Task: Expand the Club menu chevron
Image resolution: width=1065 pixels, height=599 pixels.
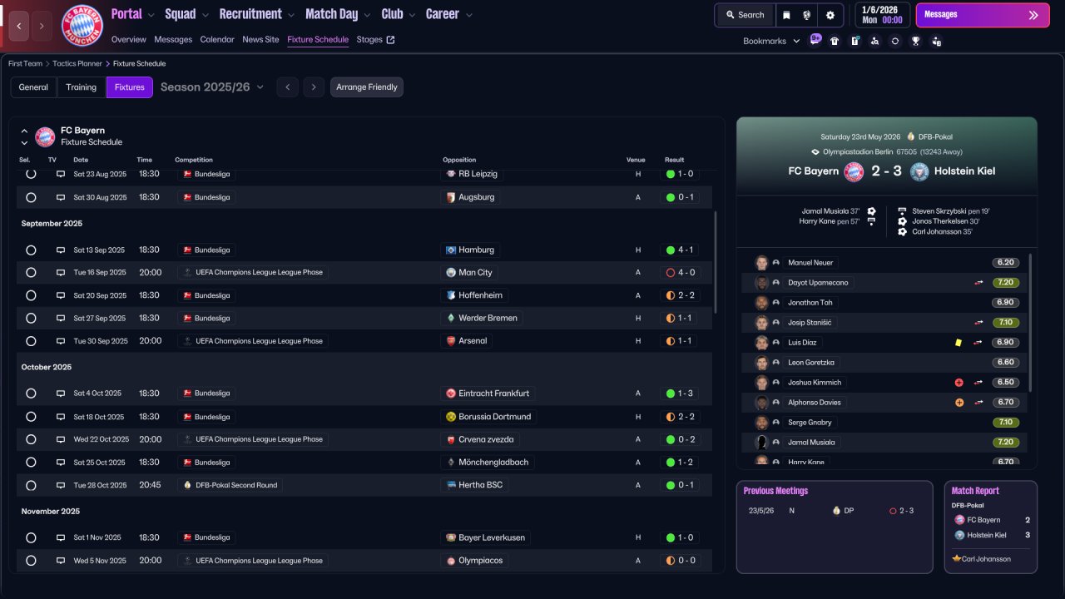Action: pos(411,15)
